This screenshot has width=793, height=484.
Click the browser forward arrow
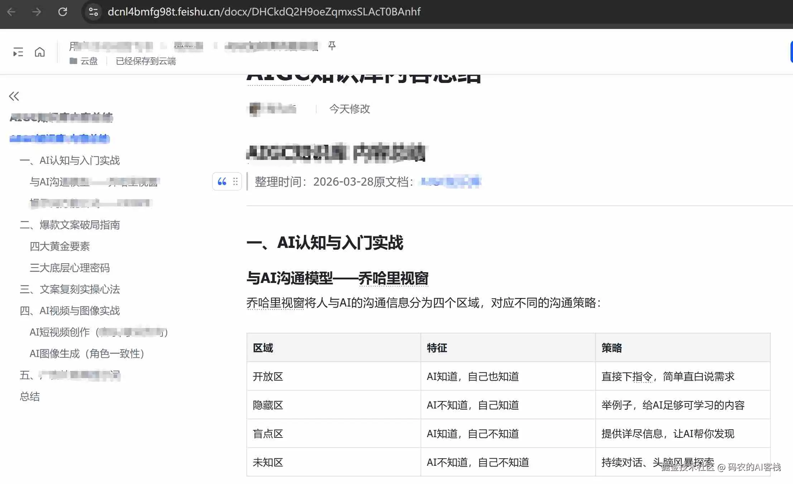click(37, 12)
